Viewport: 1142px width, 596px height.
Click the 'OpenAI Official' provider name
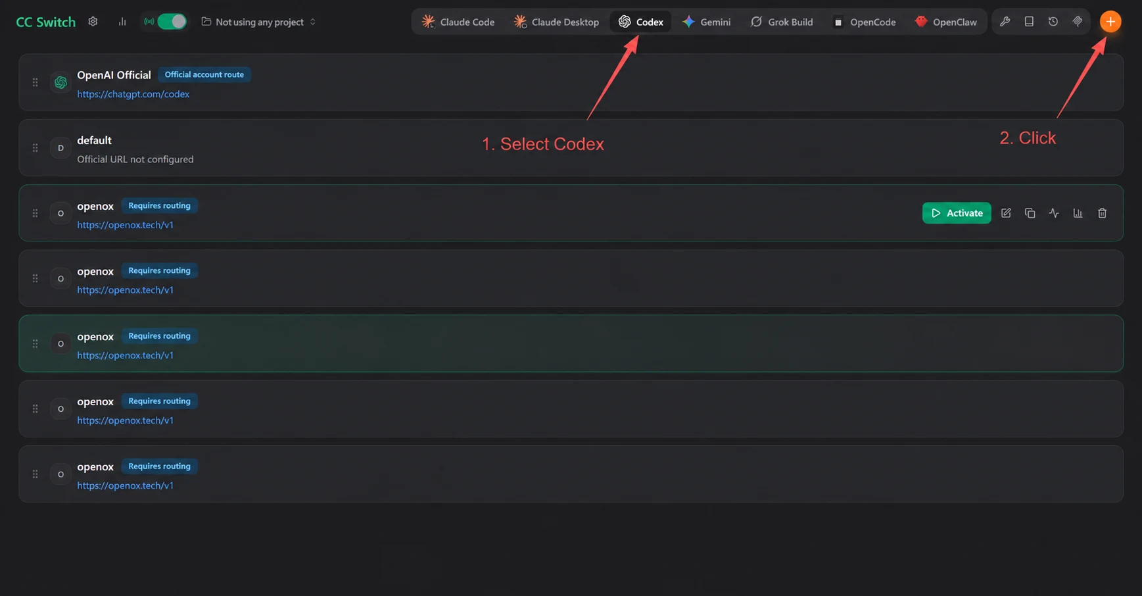[114, 75]
